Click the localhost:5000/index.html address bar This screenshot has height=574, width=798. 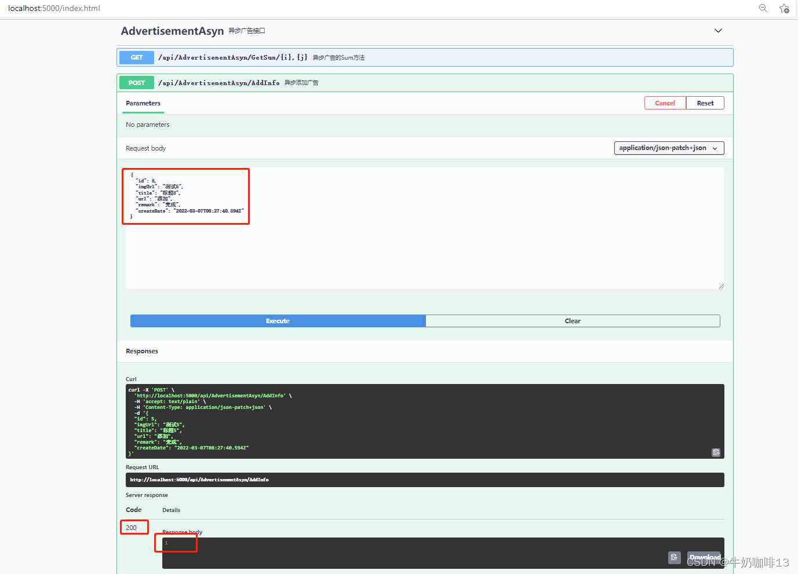[x=54, y=8]
